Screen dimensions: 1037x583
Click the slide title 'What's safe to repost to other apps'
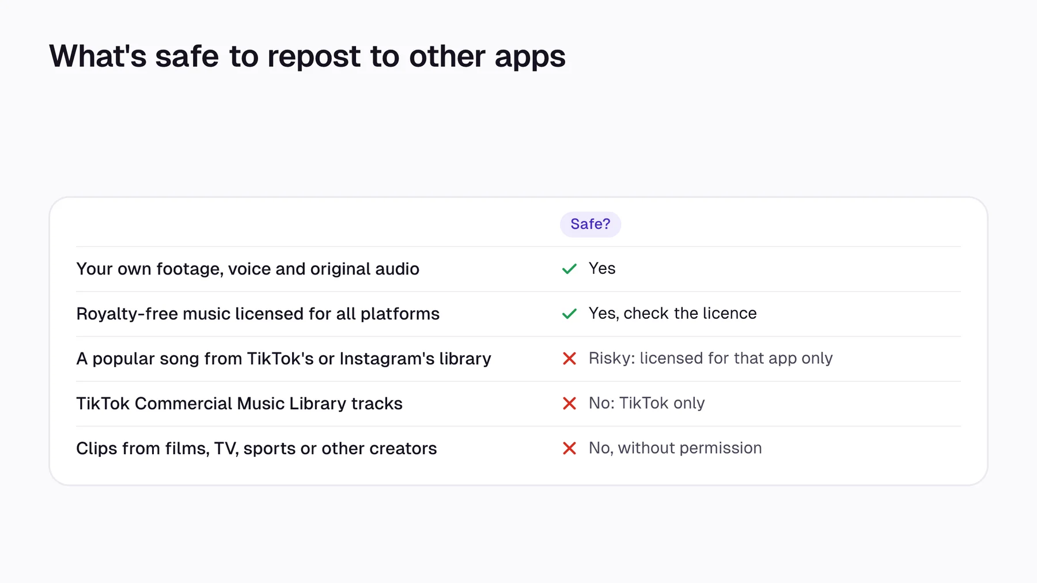click(308, 56)
